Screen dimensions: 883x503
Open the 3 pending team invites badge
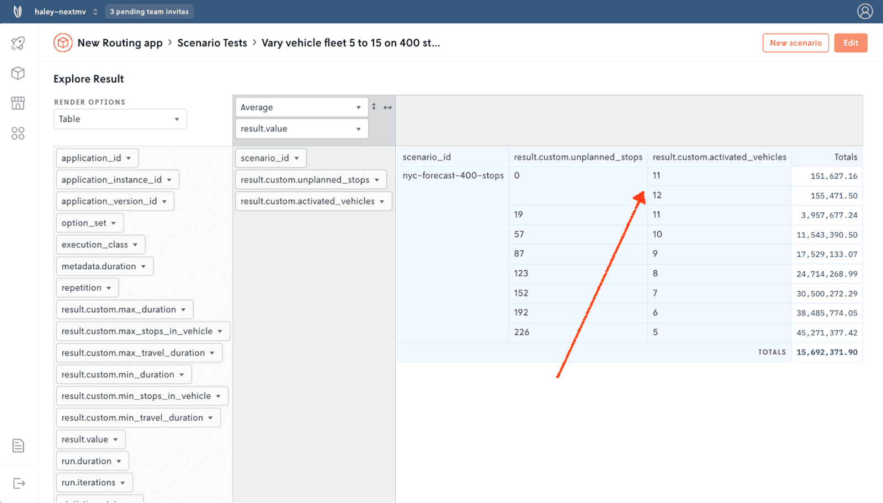[x=149, y=12]
